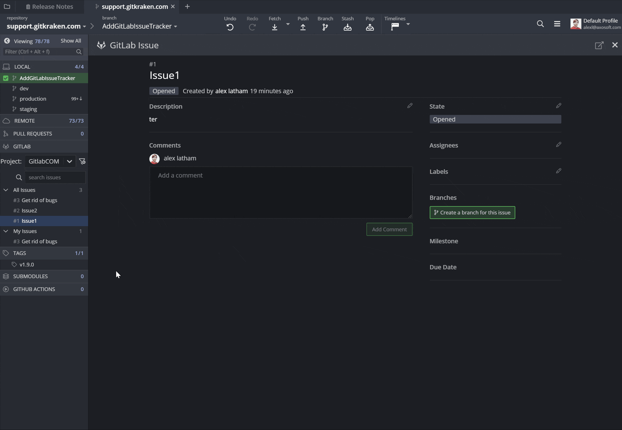The width and height of the screenshot is (622, 430).
Task: Create a branch via the Branch icon
Action: 325,27
